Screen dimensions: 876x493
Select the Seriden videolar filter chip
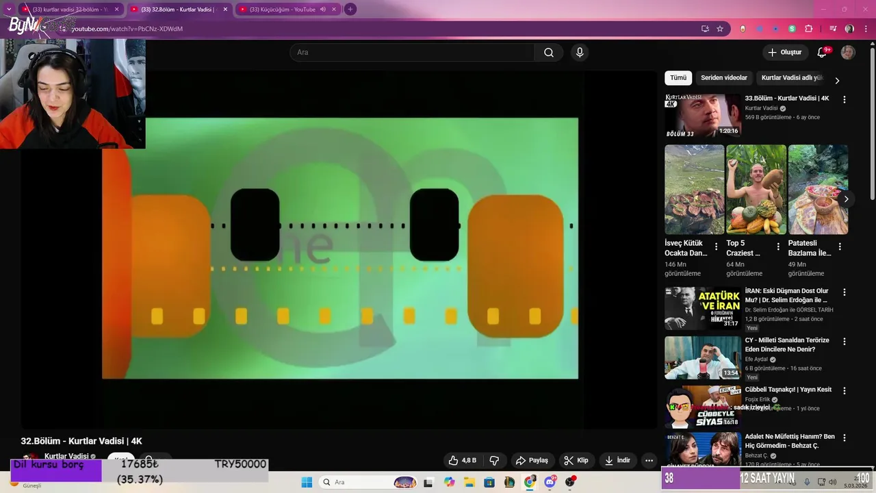click(x=724, y=78)
